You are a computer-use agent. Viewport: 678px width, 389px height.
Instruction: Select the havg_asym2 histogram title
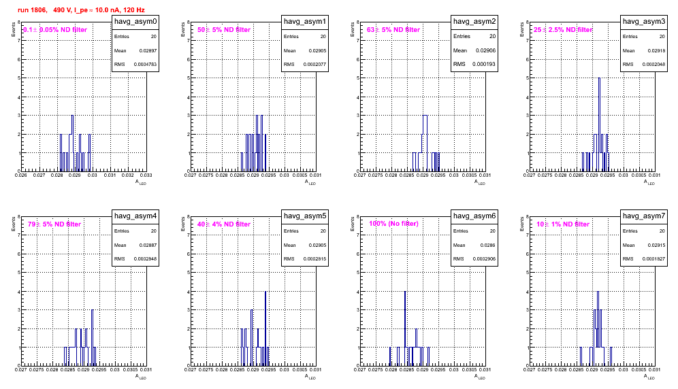pos(474,22)
